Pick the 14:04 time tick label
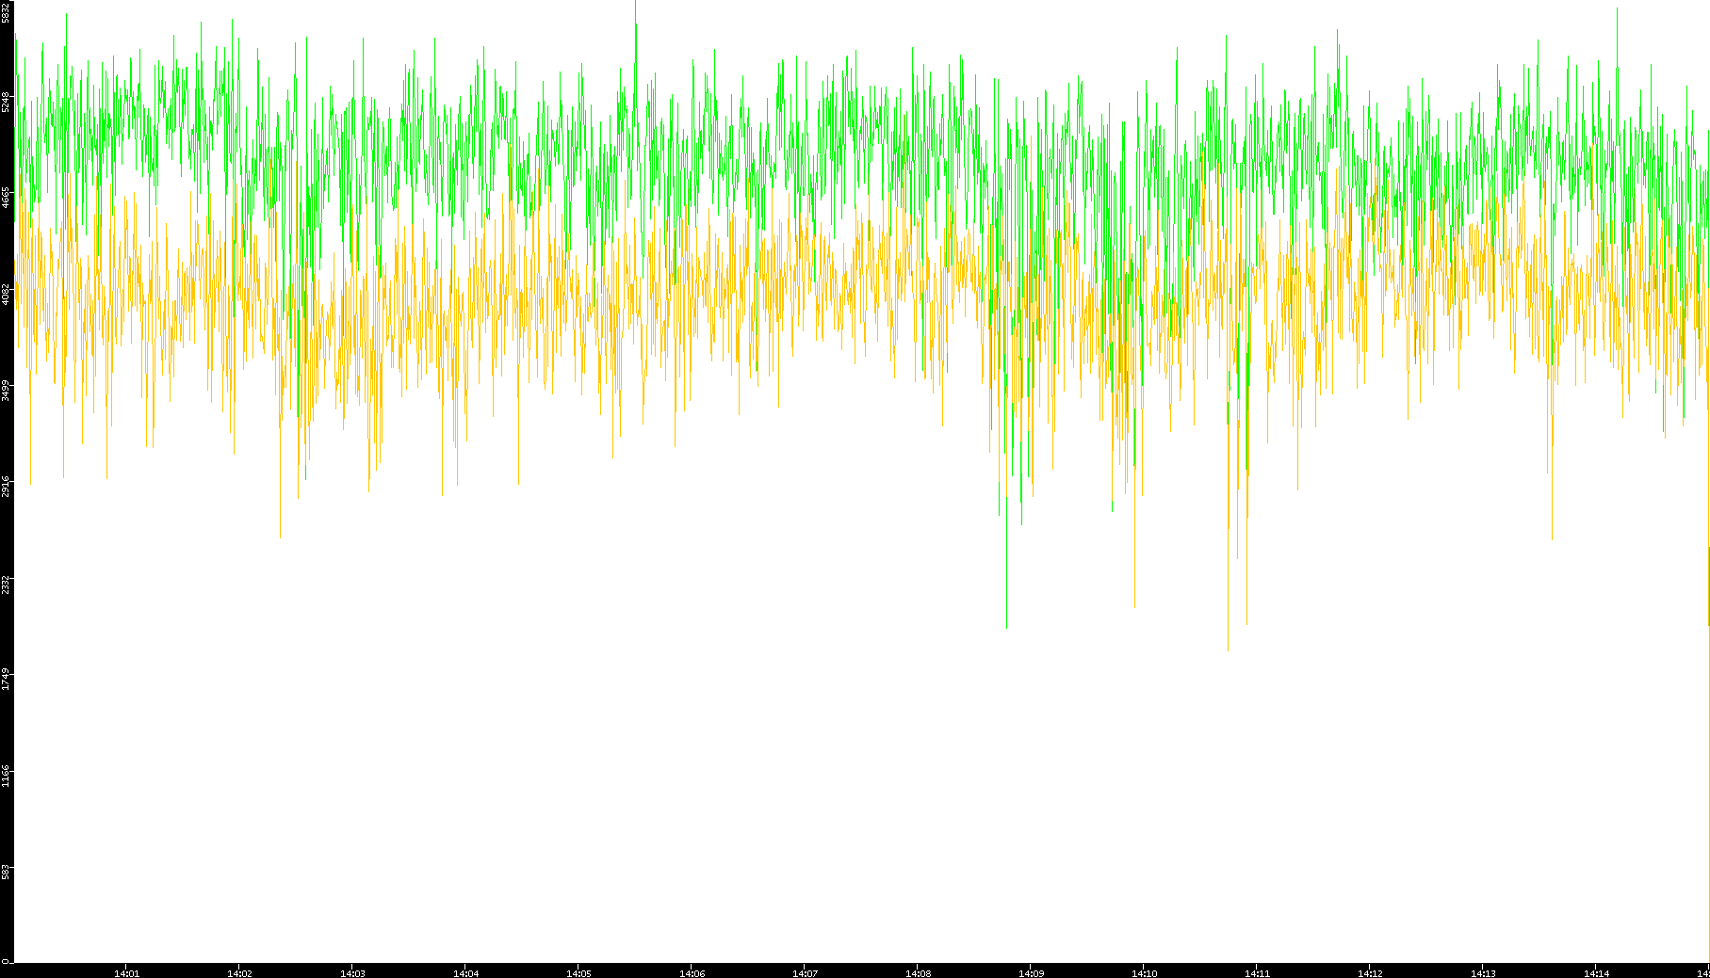Image resolution: width=1710 pixels, height=978 pixels. coord(465,973)
